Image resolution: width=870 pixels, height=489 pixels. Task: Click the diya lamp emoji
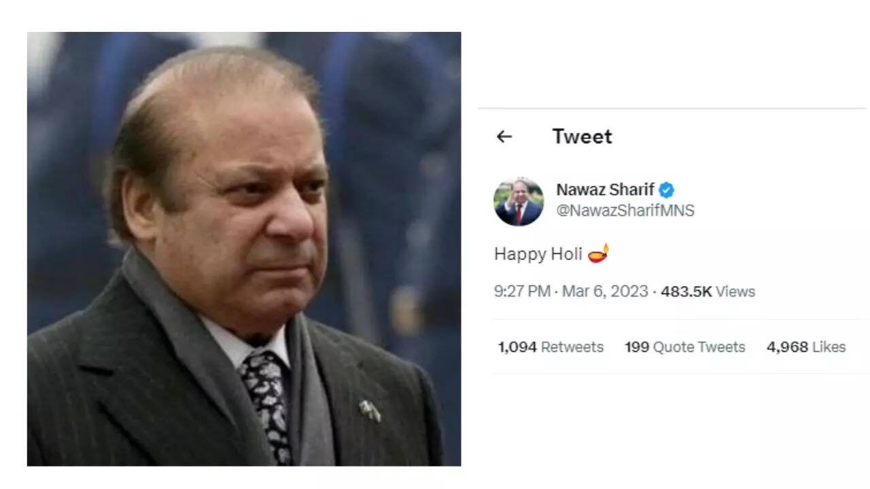(598, 253)
